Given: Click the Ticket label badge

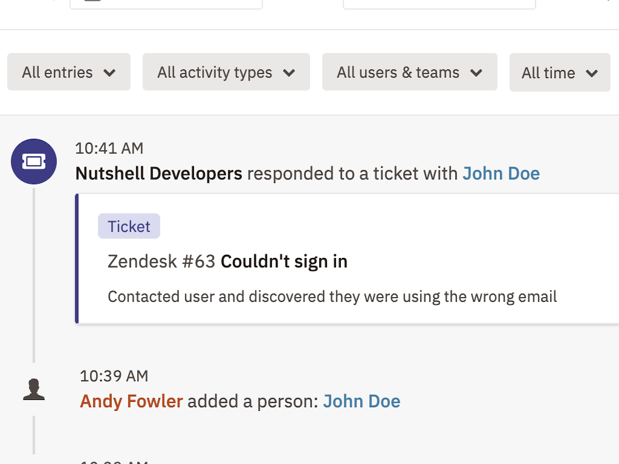Looking at the screenshot, I should (x=129, y=227).
